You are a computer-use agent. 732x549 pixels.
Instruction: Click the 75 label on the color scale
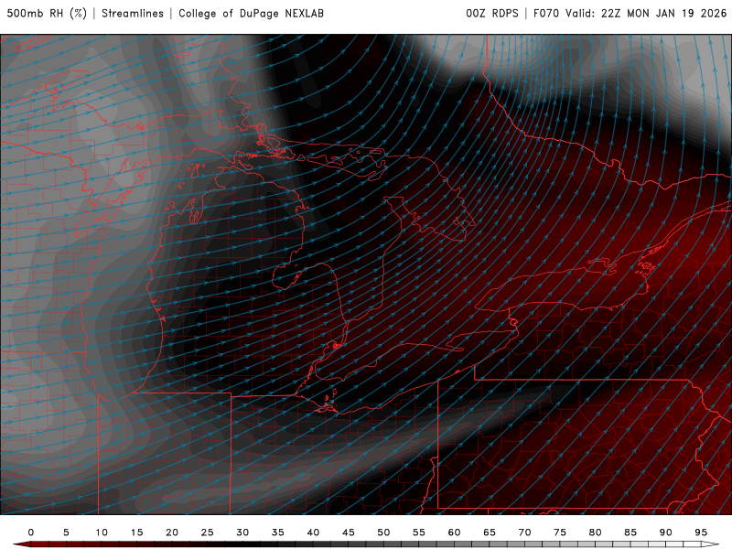point(560,533)
